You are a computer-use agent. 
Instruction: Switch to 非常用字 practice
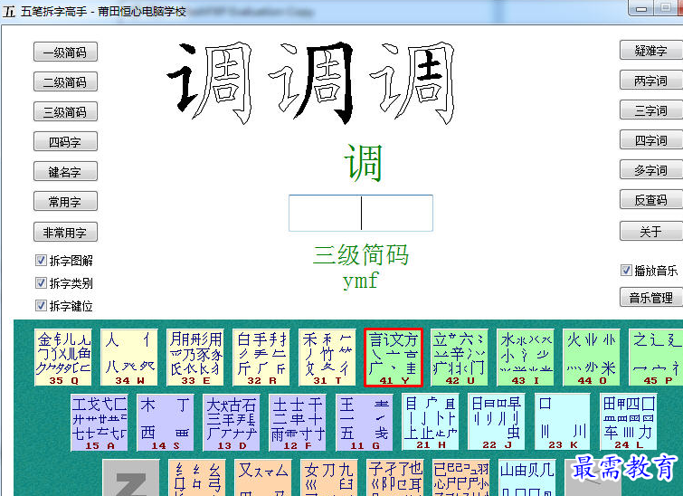[x=65, y=233]
